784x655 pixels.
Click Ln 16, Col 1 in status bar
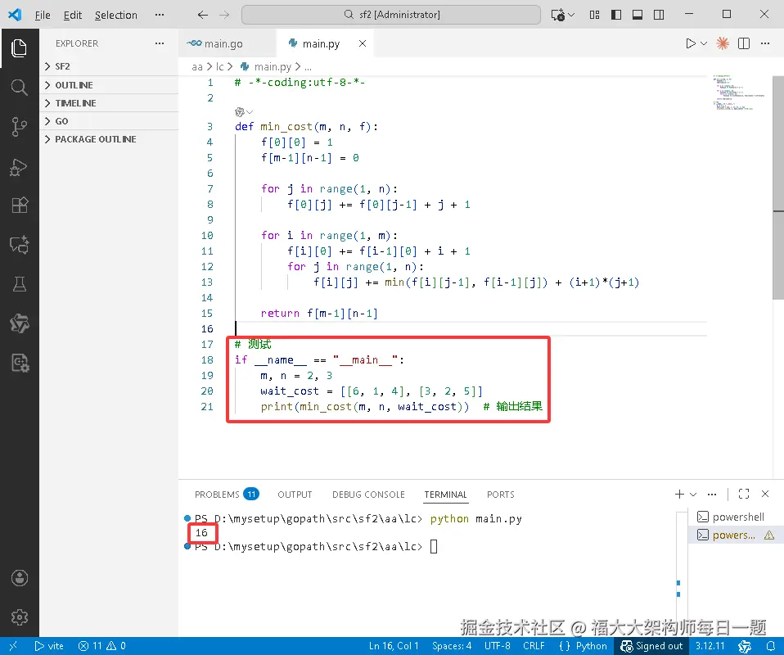pos(394,646)
